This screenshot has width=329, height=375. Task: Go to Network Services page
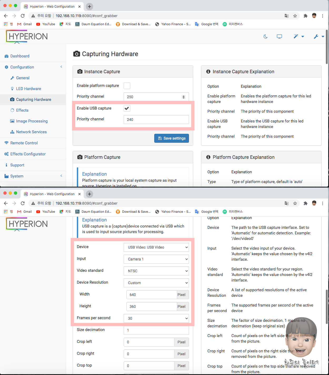click(31, 132)
